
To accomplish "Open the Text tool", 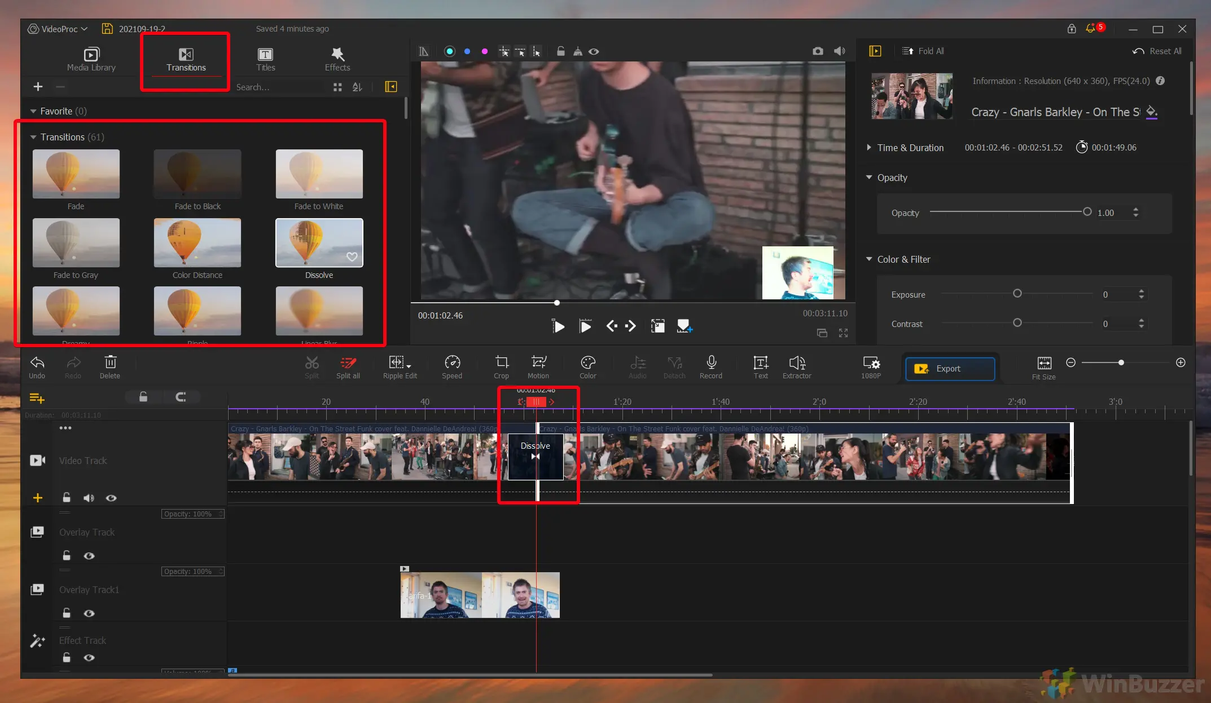I will [x=760, y=366].
